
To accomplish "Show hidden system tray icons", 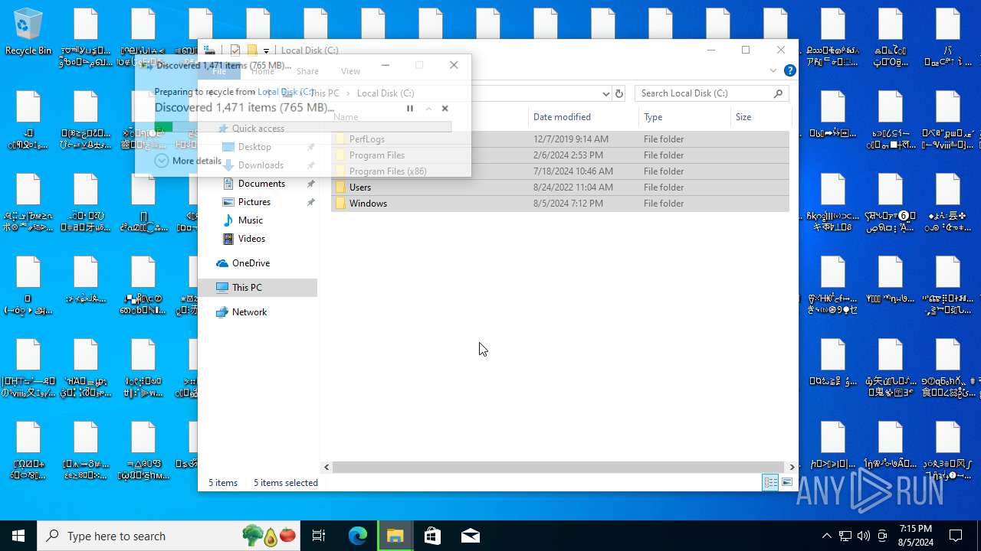I will [826, 536].
